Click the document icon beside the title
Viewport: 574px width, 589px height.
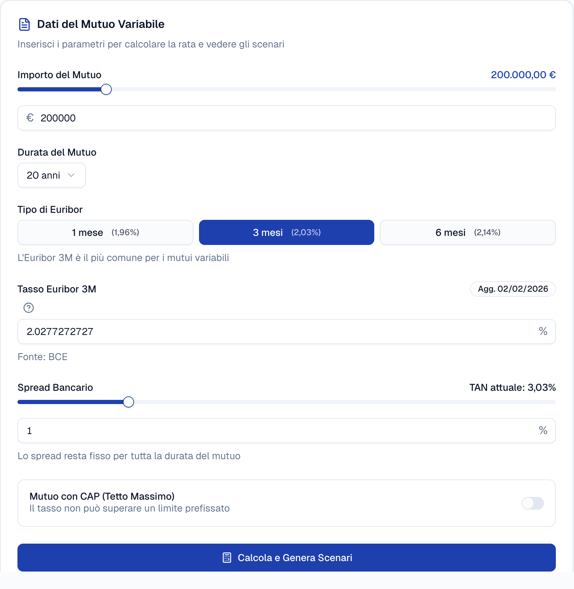tap(24, 24)
